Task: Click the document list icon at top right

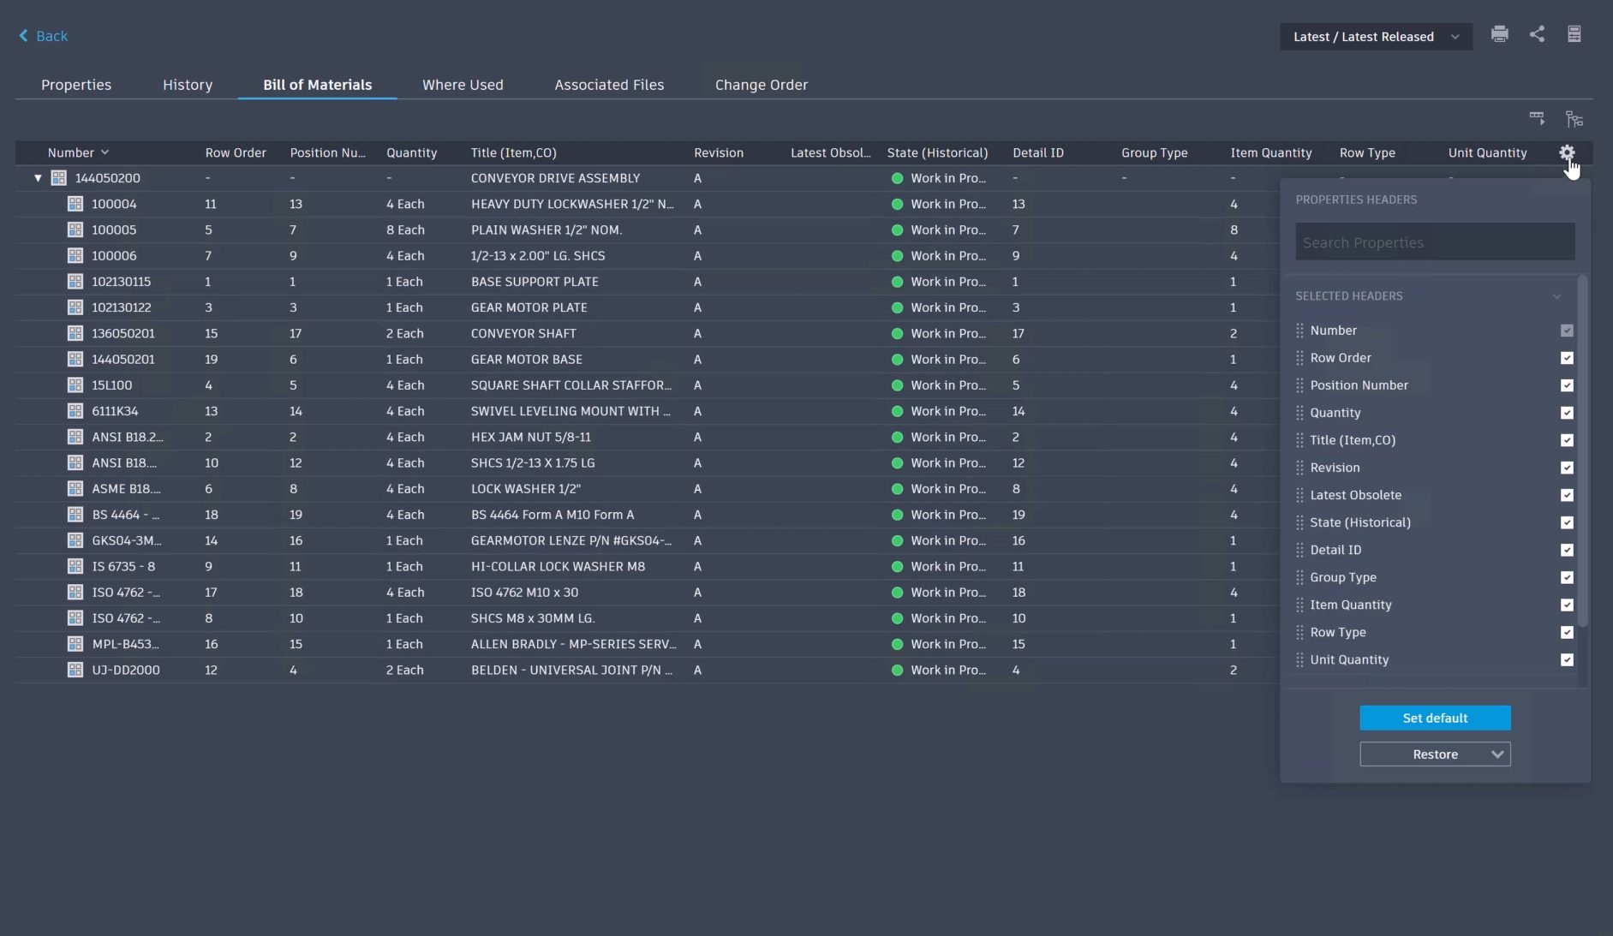Action: [x=1574, y=34]
